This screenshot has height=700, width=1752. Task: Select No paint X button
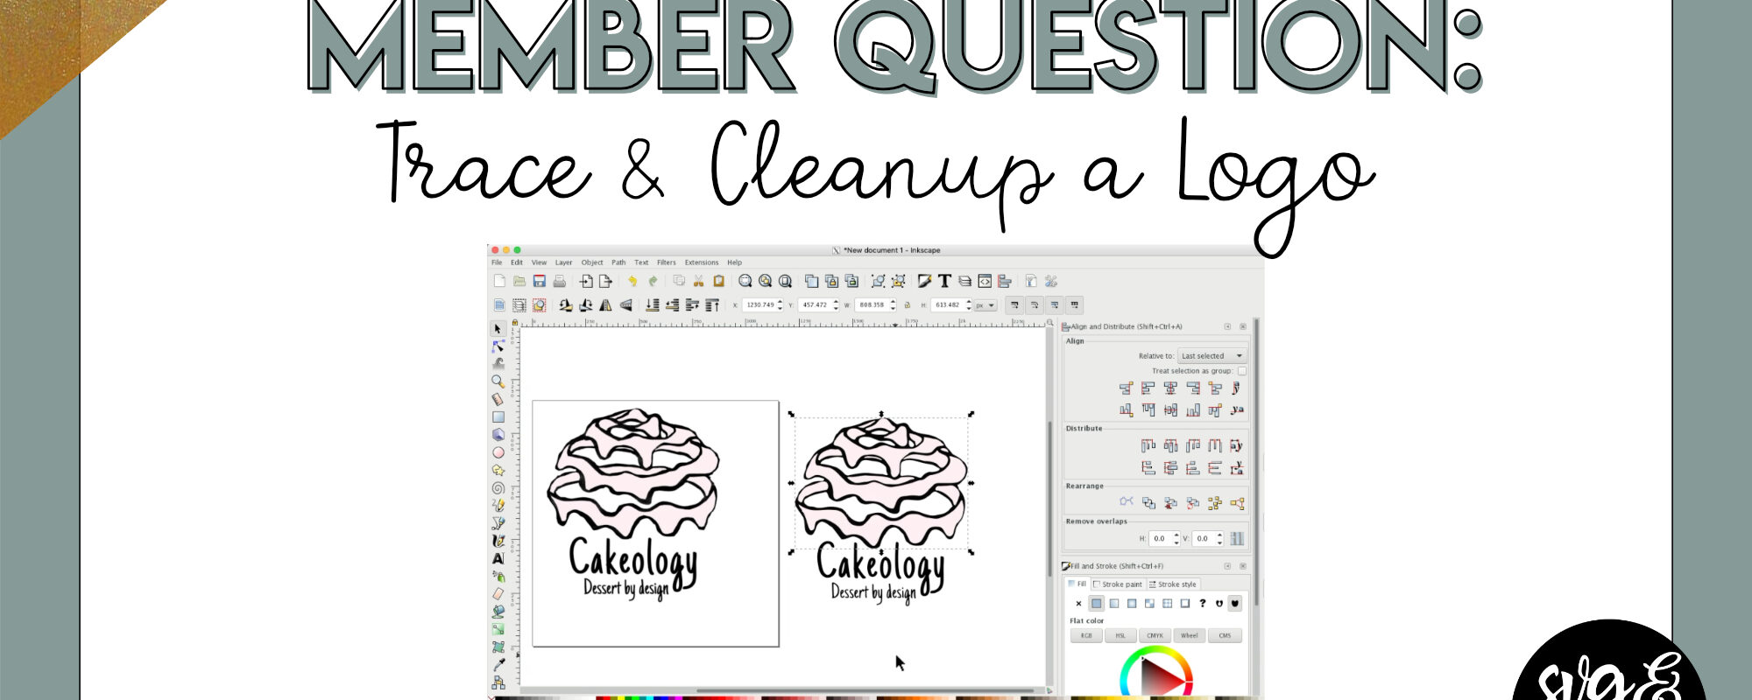(x=1078, y=603)
